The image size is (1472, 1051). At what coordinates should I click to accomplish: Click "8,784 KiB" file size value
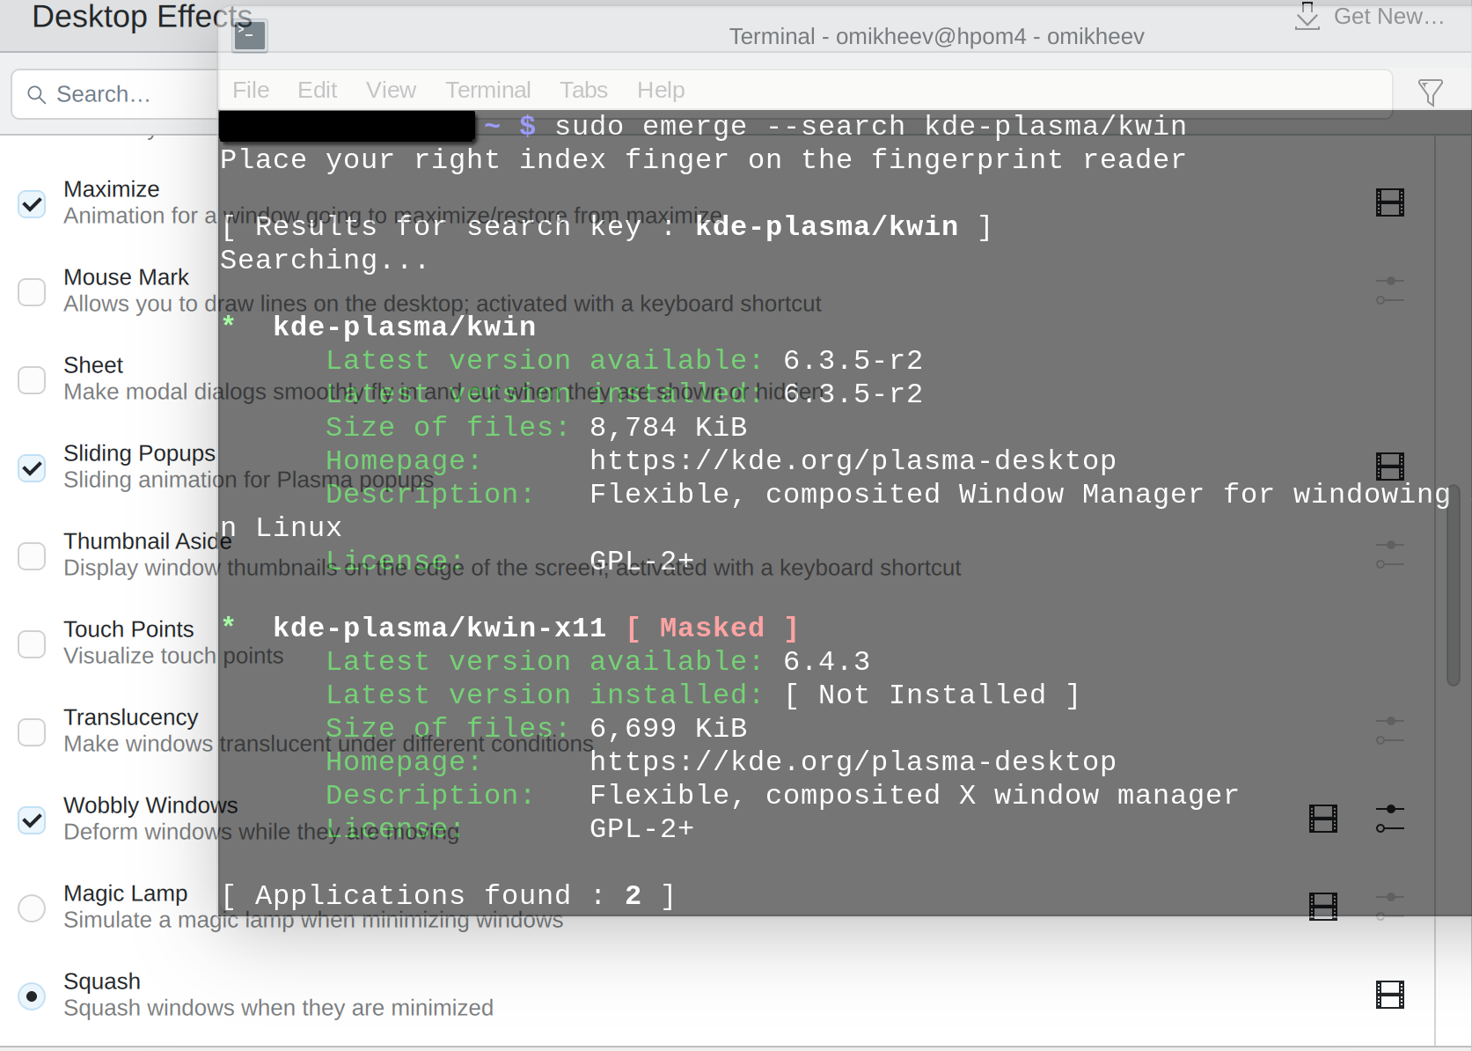(x=668, y=427)
